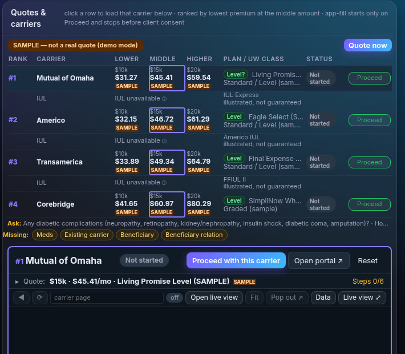Expand the Quote details disclosure triangle
The width and height of the screenshot is (405, 354).
click(x=17, y=281)
